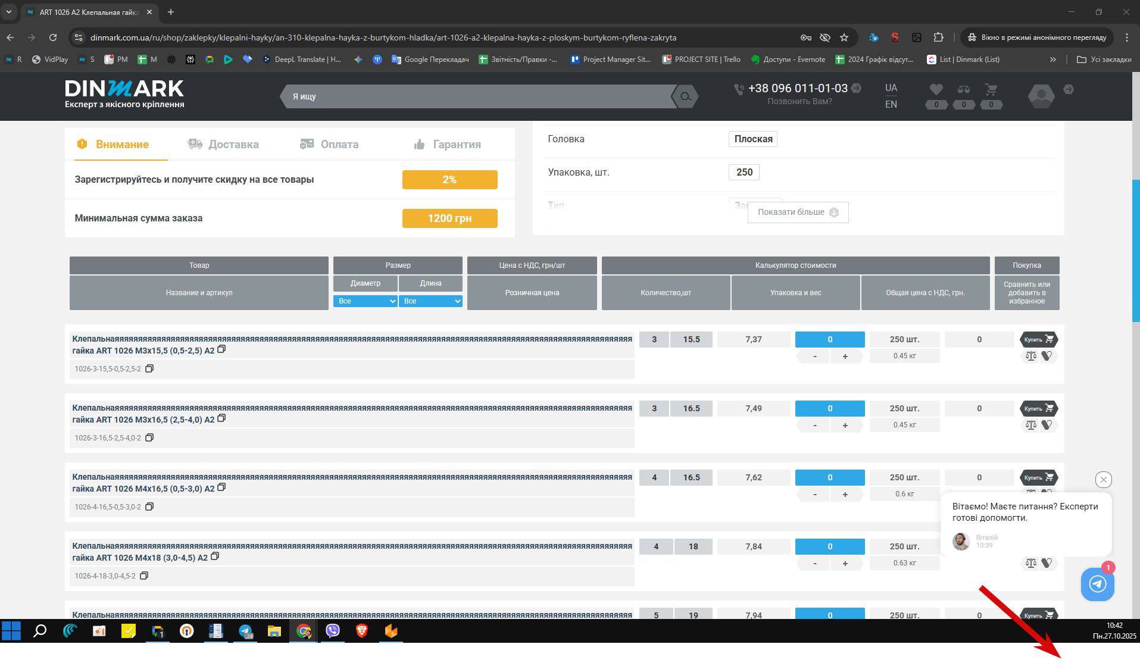The width and height of the screenshot is (1140, 666).
Task: Copy article 1026-4-16,5-0,5-3,0-2 icon
Action: [149, 506]
